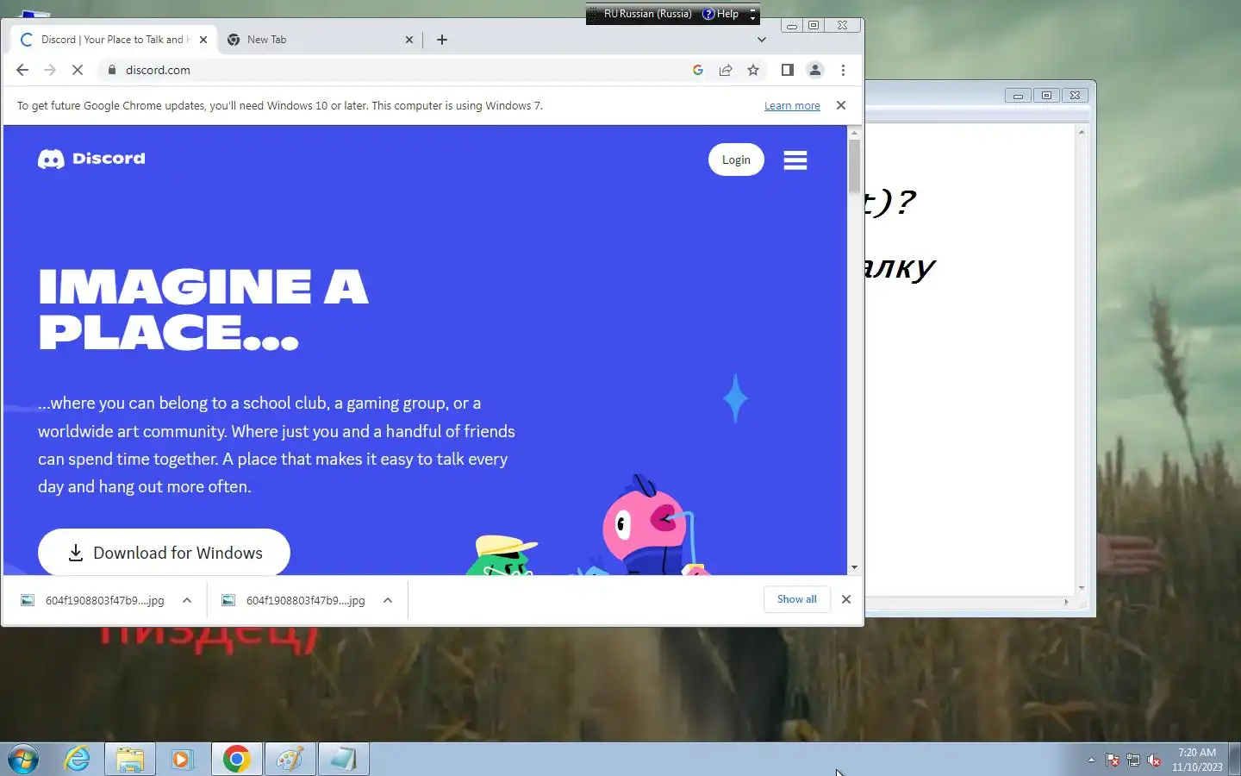Stop loading the Discord page
Image resolution: width=1241 pixels, height=776 pixels.
78,70
